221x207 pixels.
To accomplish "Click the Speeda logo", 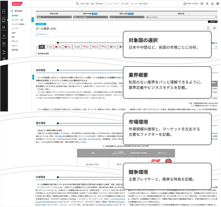I will click(x=17, y=4).
